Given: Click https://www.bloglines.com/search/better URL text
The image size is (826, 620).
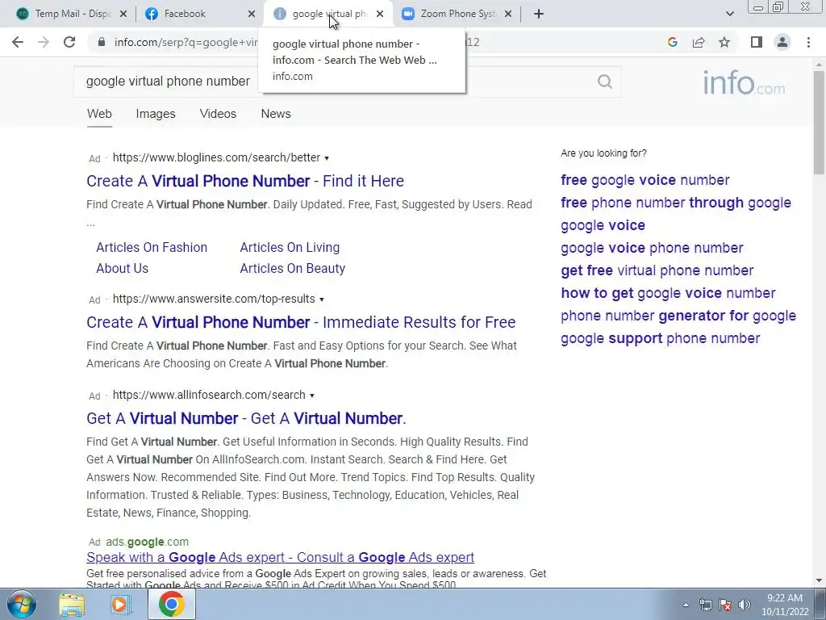Looking at the screenshot, I should coord(216,157).
